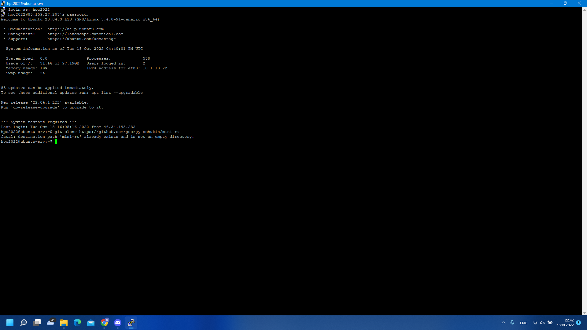Click the 'Memory usage: 19%' entry
587x330 pixels.
click(x=27, y=68)
